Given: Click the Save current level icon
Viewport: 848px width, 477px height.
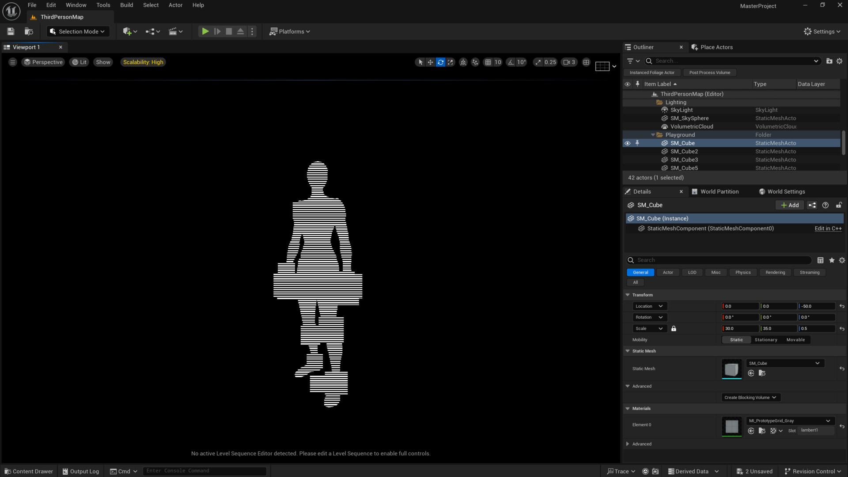Looking at the screenshot, I should click(11, 31).
